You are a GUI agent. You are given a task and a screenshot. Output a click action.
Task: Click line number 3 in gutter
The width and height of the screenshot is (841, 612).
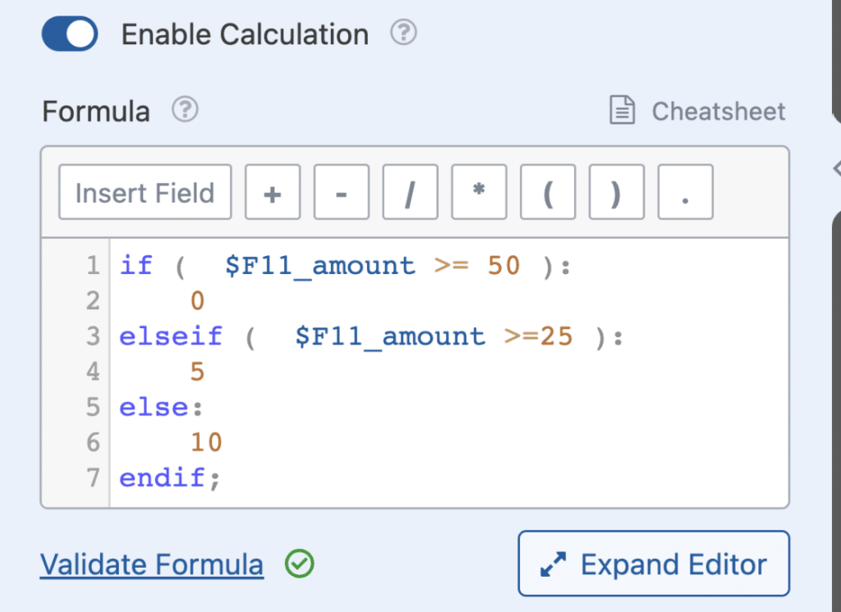tap(92, 336)
